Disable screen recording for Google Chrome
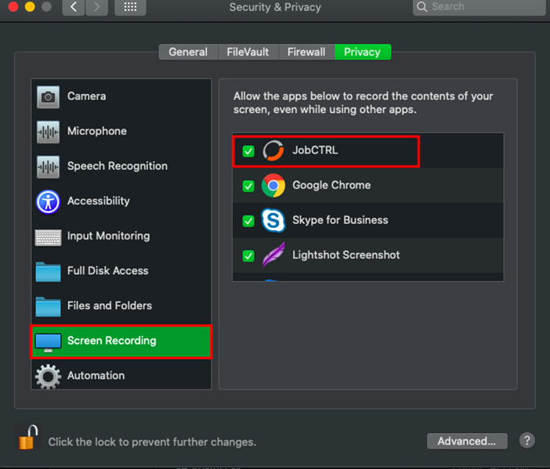The image size is (550, 469). pyautogui.click(x=248, y=186)
